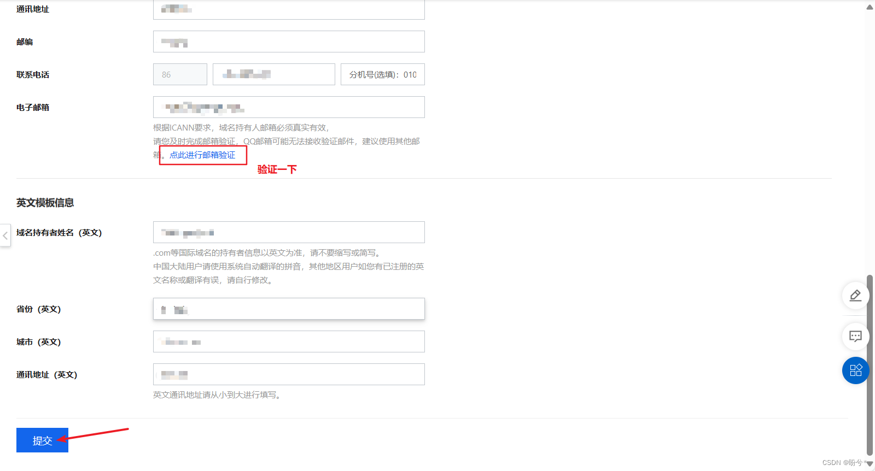Click the 英文通讯地址请从小到大进行填写 hint text
The height and width of the screenshot is (471, 875).
[x=218, y=395]
